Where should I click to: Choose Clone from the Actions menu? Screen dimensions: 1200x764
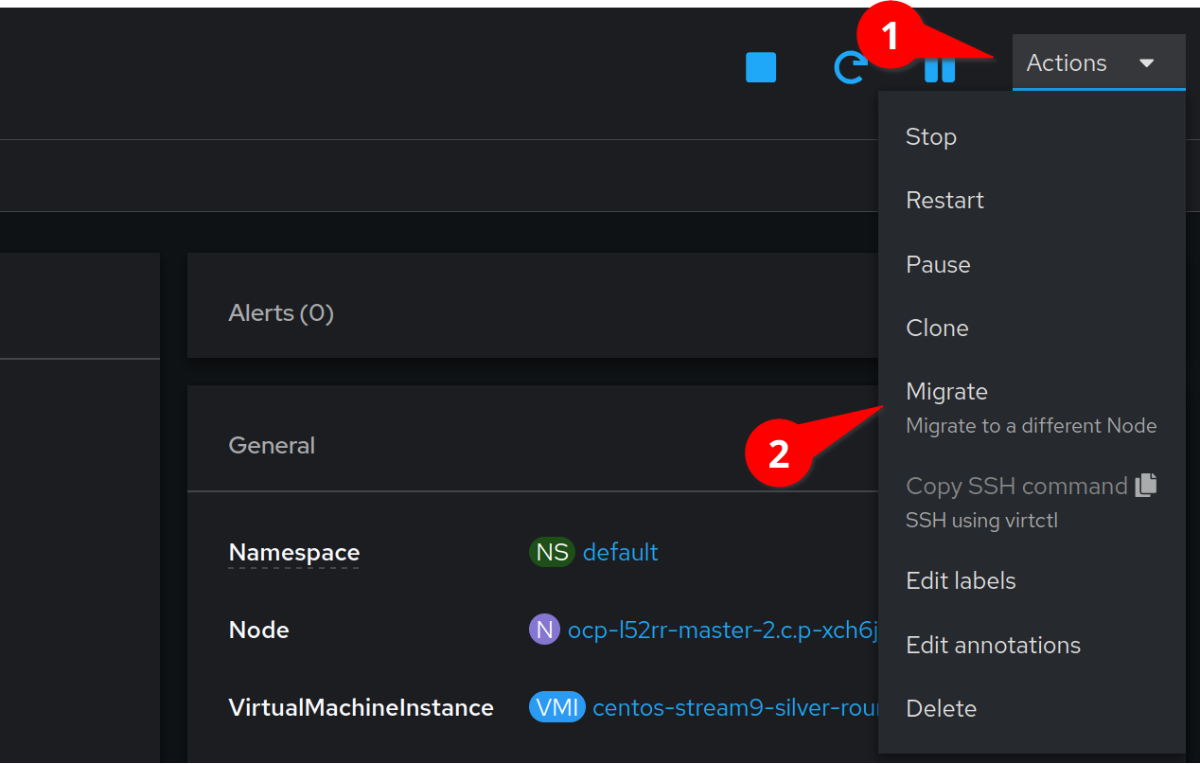click(937, 328)
